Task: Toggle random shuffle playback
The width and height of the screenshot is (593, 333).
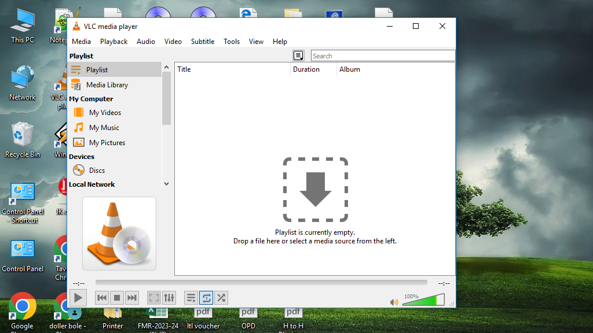Action: [221, 298]
